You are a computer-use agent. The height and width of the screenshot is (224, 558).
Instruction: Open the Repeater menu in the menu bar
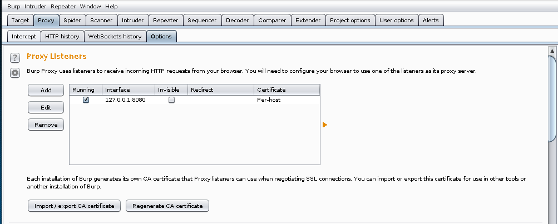point(63,7)
